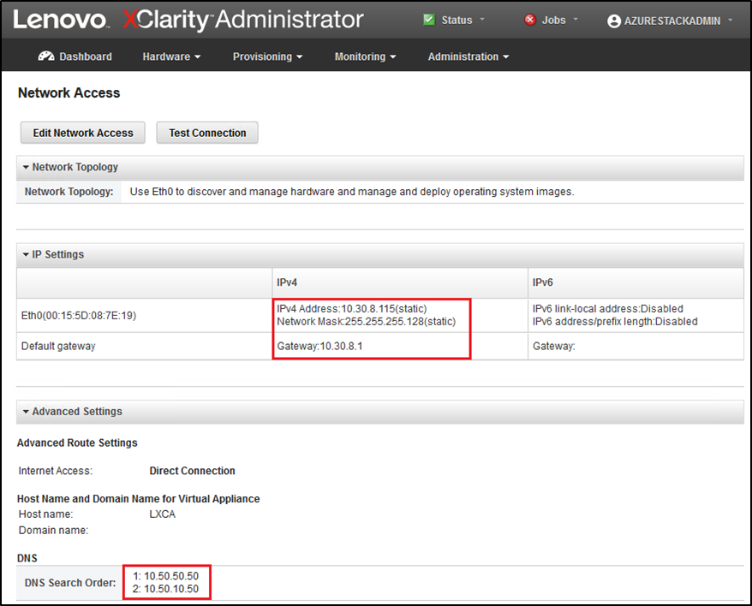Click the LXCA host name value
Image resolution: width=752 pixels, height=606 pixels.
click(163, 514)
